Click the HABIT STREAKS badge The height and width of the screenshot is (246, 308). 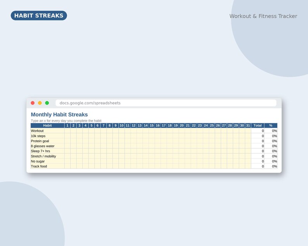point(39,15)
